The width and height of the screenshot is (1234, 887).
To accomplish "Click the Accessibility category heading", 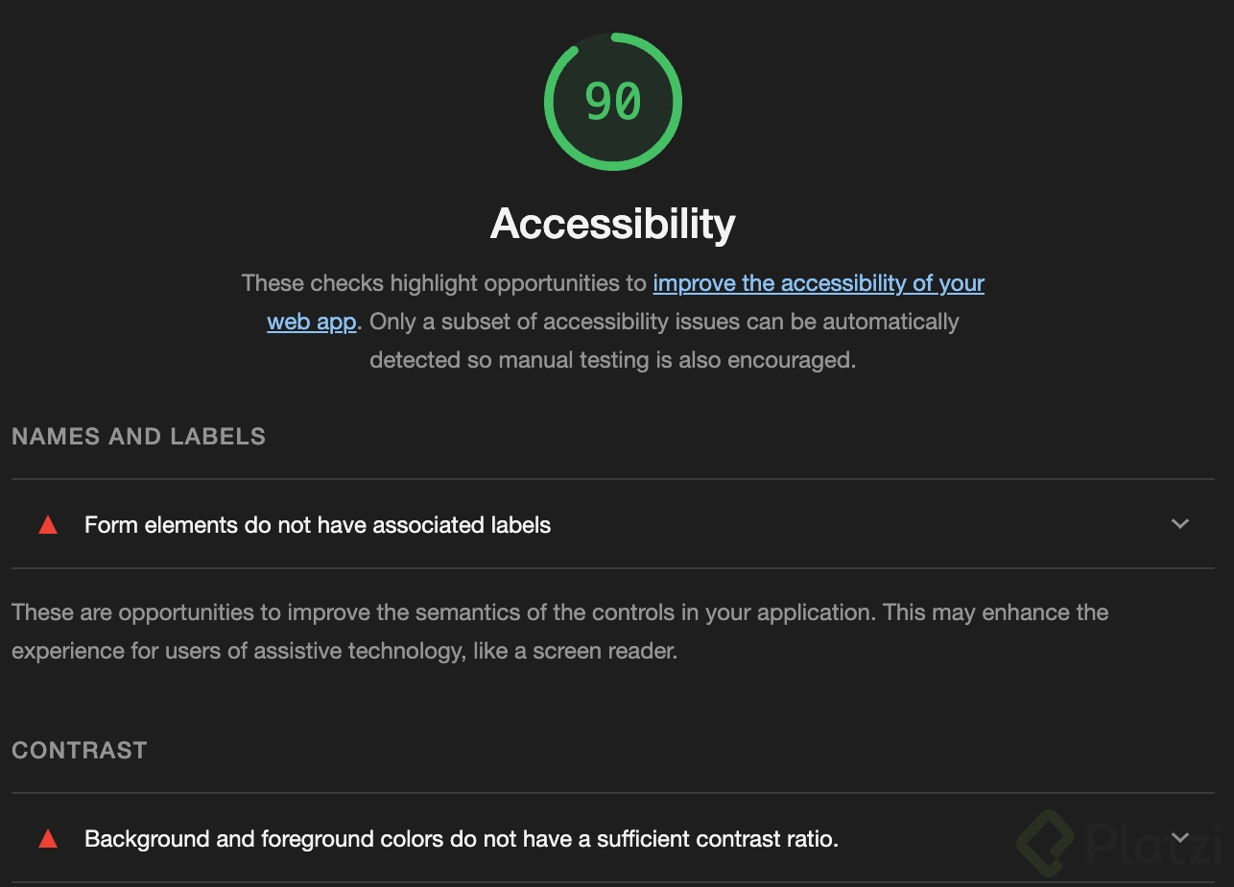I will click(613, 224).
